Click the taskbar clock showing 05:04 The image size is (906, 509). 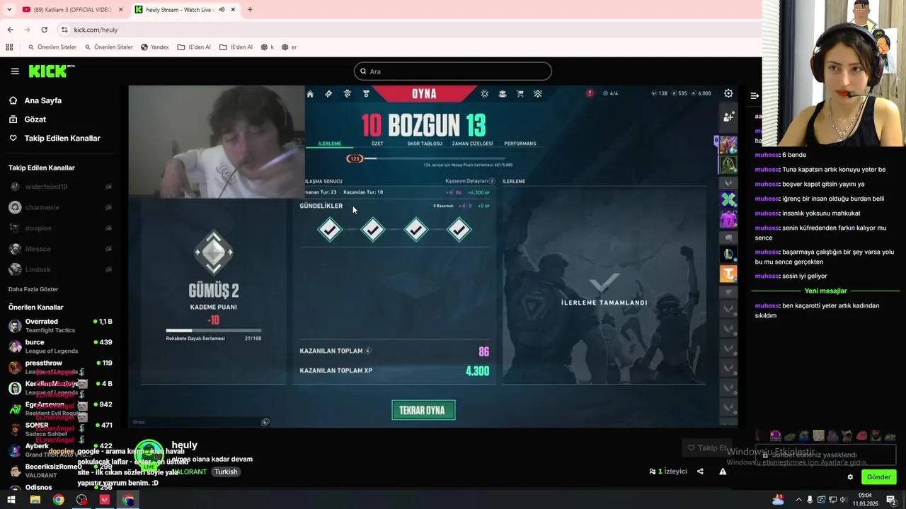pos(865,500)
